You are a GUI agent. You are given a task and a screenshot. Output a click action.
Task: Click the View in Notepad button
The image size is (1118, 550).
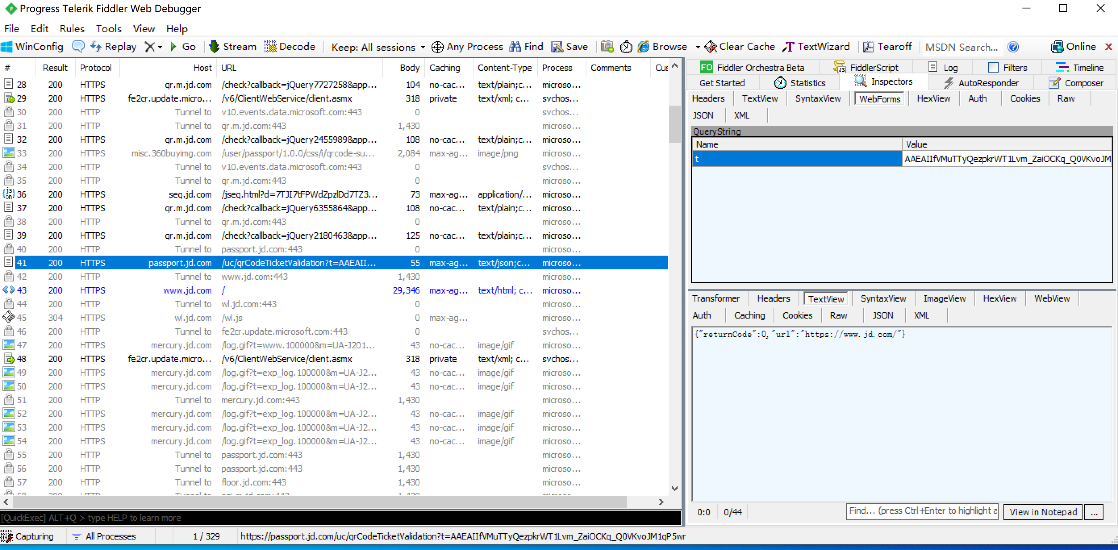point(1043,512)
